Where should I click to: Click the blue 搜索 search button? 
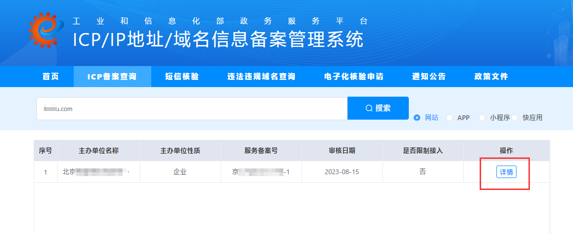click(378, 108)
